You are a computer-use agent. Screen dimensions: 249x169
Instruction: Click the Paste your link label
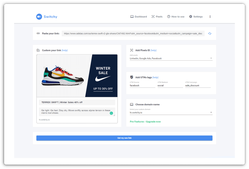tap(51, 33)
